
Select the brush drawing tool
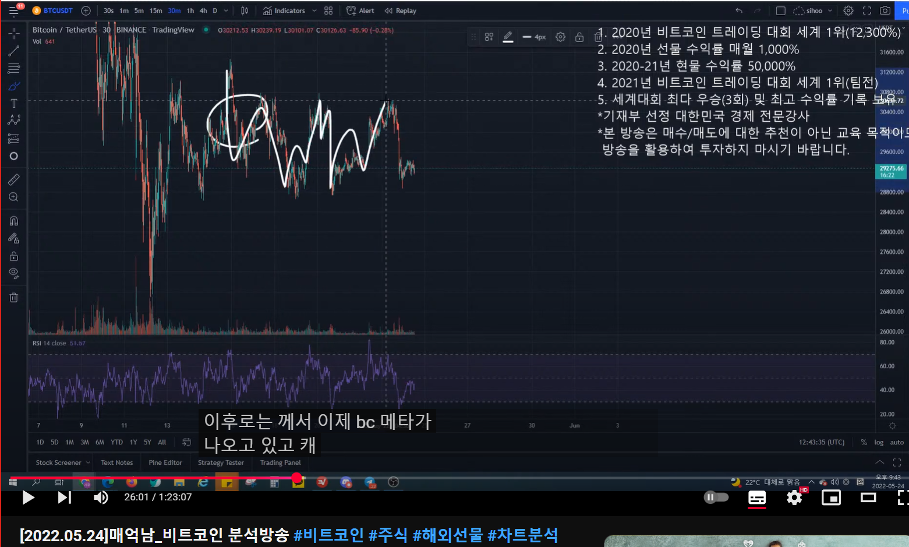click(14, 86)
